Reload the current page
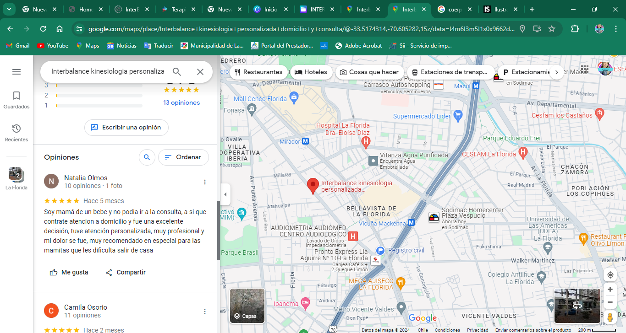Viewport: 626px width, 333px height. [x=43, y=29]
